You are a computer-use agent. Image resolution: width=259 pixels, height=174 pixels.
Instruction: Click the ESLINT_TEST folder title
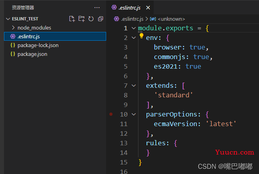tap(25, 19)
